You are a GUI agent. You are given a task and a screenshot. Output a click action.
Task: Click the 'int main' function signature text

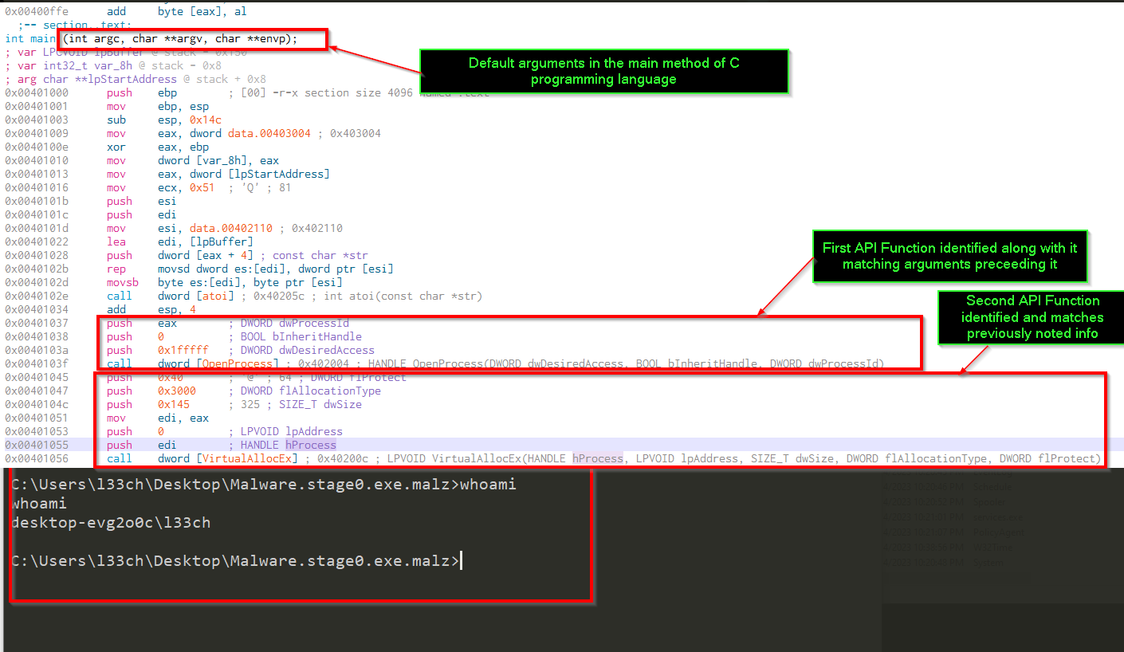coord(151,39)
